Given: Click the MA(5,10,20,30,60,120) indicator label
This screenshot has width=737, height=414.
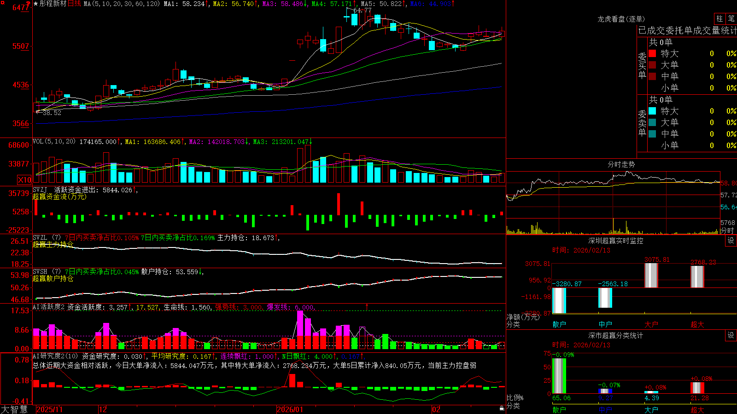Looking at the screenshot, I should (x=122, y=4).
